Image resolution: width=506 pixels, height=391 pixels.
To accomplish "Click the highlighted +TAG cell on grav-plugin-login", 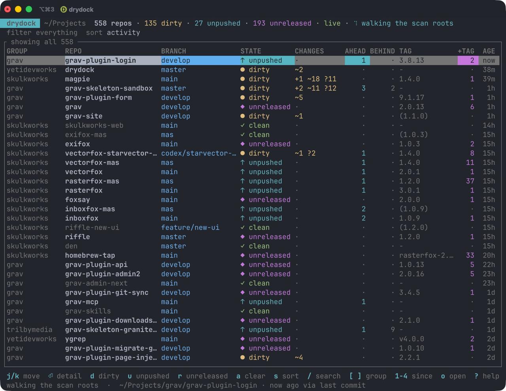I will (x=468, y=60).
